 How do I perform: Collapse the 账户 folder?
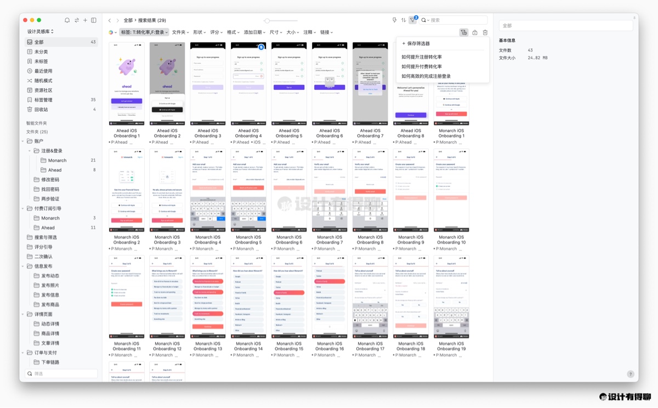point(24,141)
